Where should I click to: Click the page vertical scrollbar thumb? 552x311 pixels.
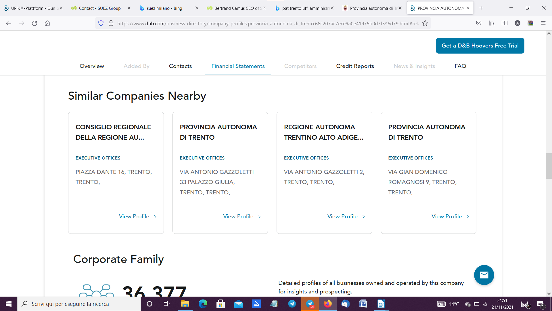pyautogui.click(x=549, y=166)
